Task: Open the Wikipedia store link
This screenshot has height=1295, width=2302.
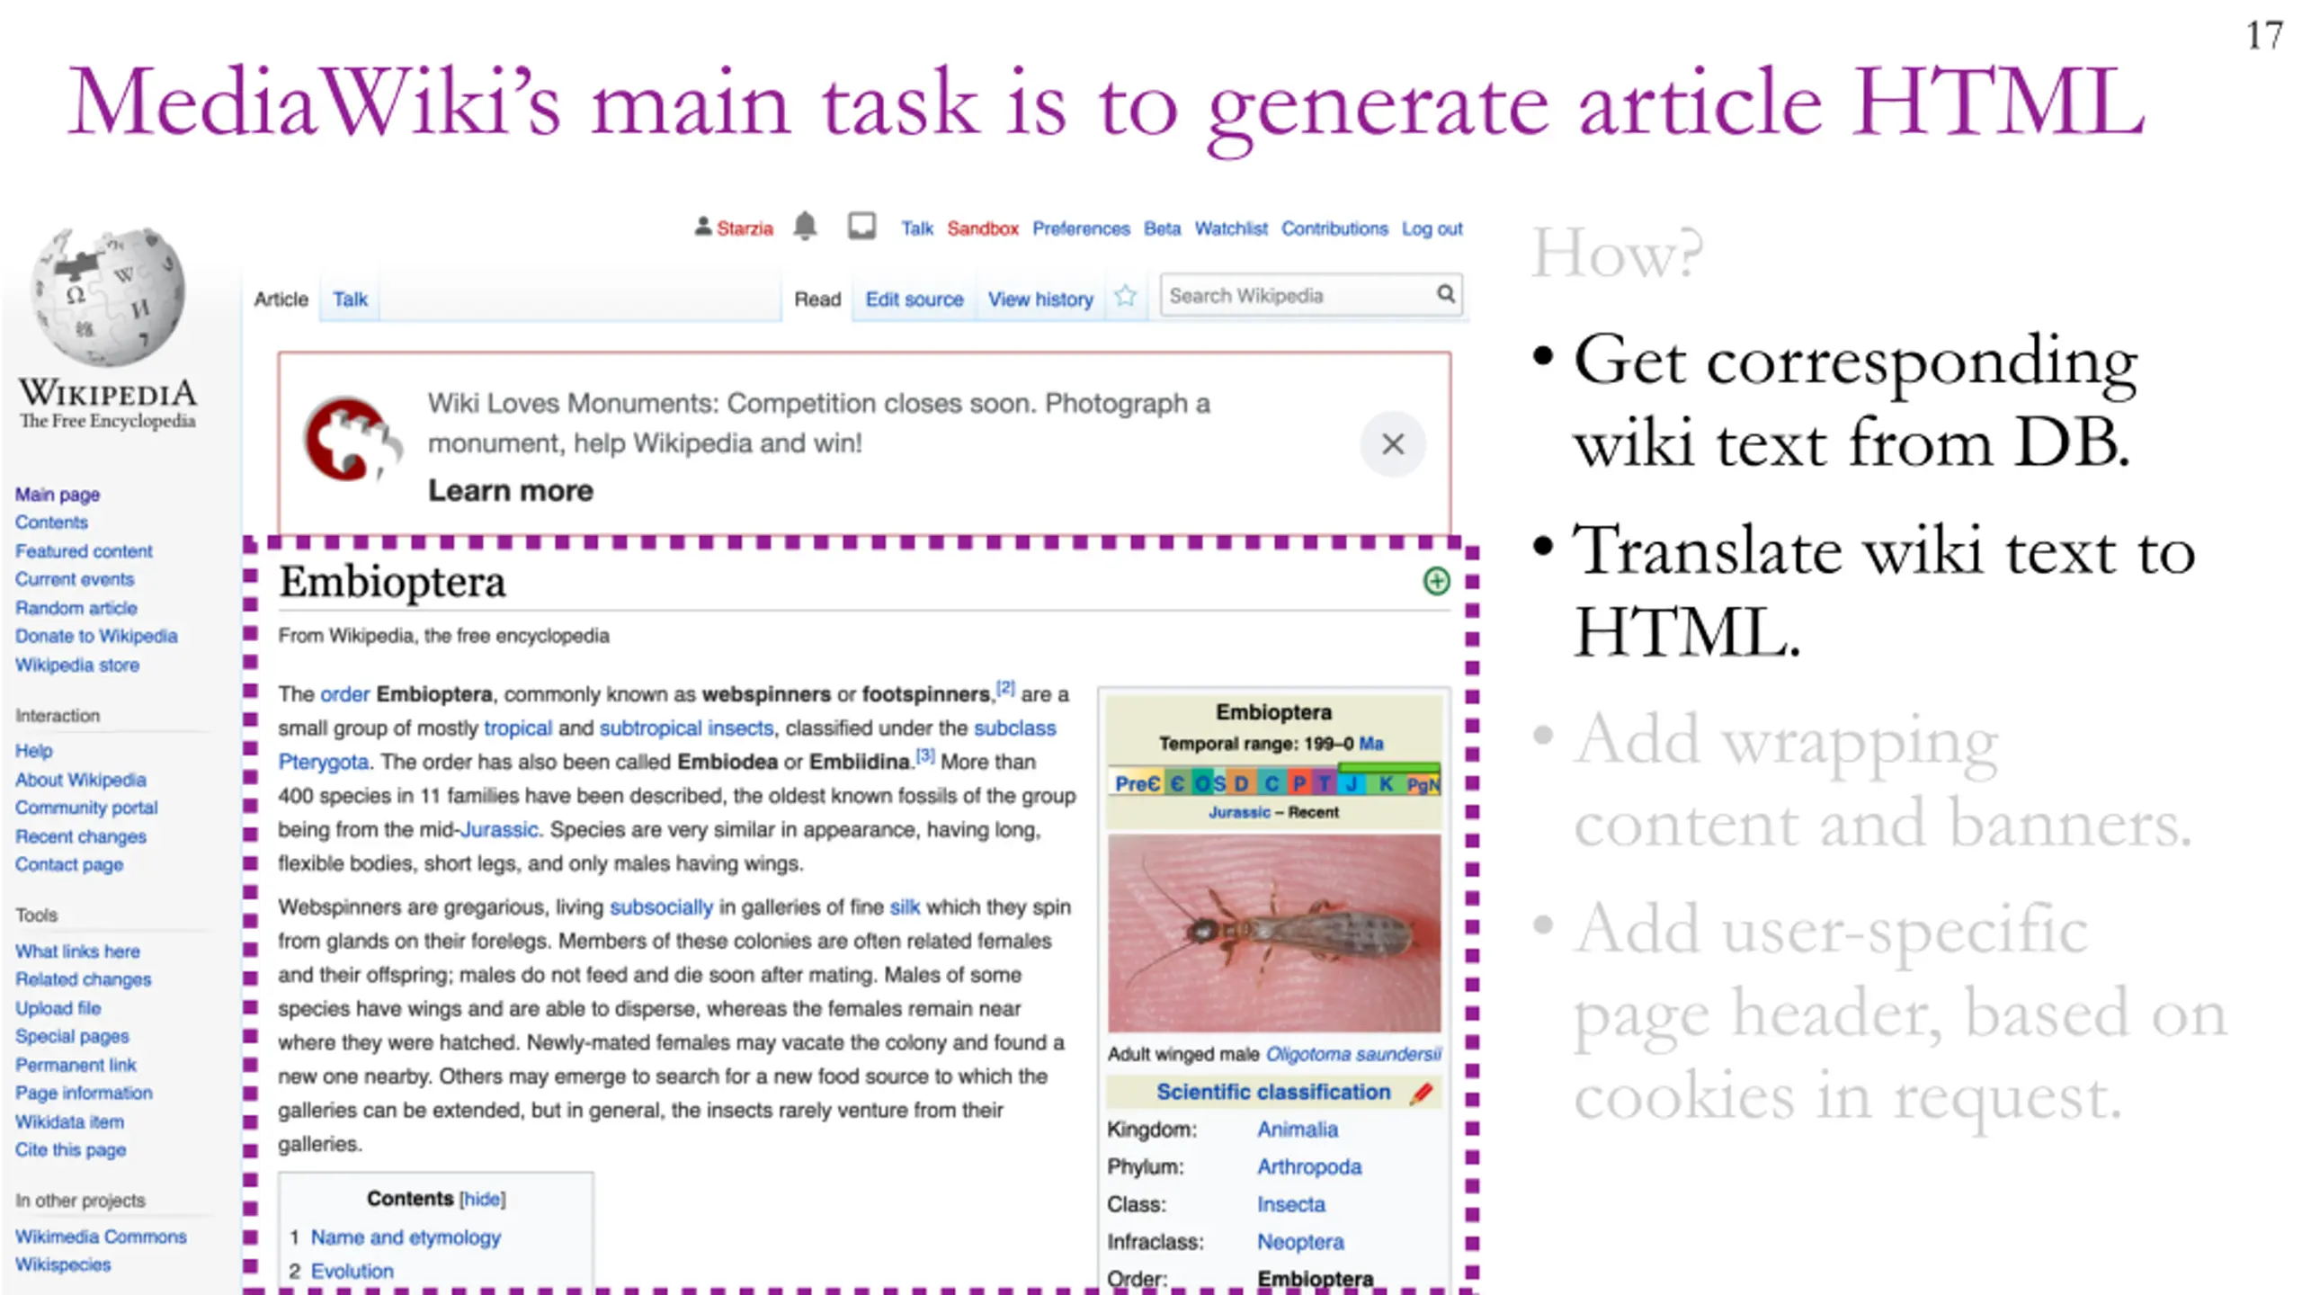Action: (x=77, y=665)
